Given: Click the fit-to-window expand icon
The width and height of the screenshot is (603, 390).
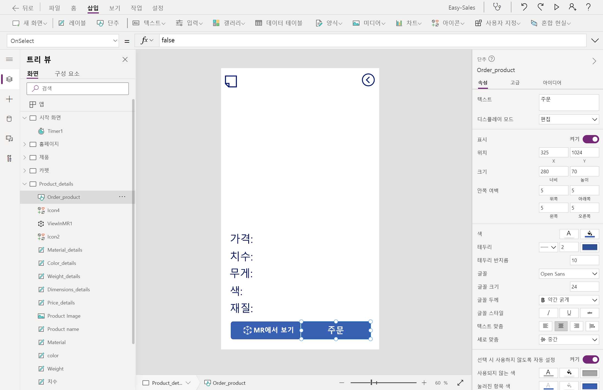Looking at the screenshot, I should coord(460,383).
